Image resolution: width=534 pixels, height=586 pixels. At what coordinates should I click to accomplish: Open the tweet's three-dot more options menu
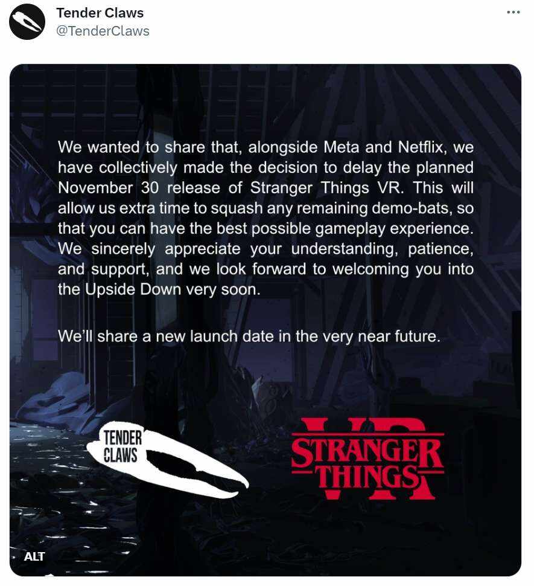click(x=513, y=12)
